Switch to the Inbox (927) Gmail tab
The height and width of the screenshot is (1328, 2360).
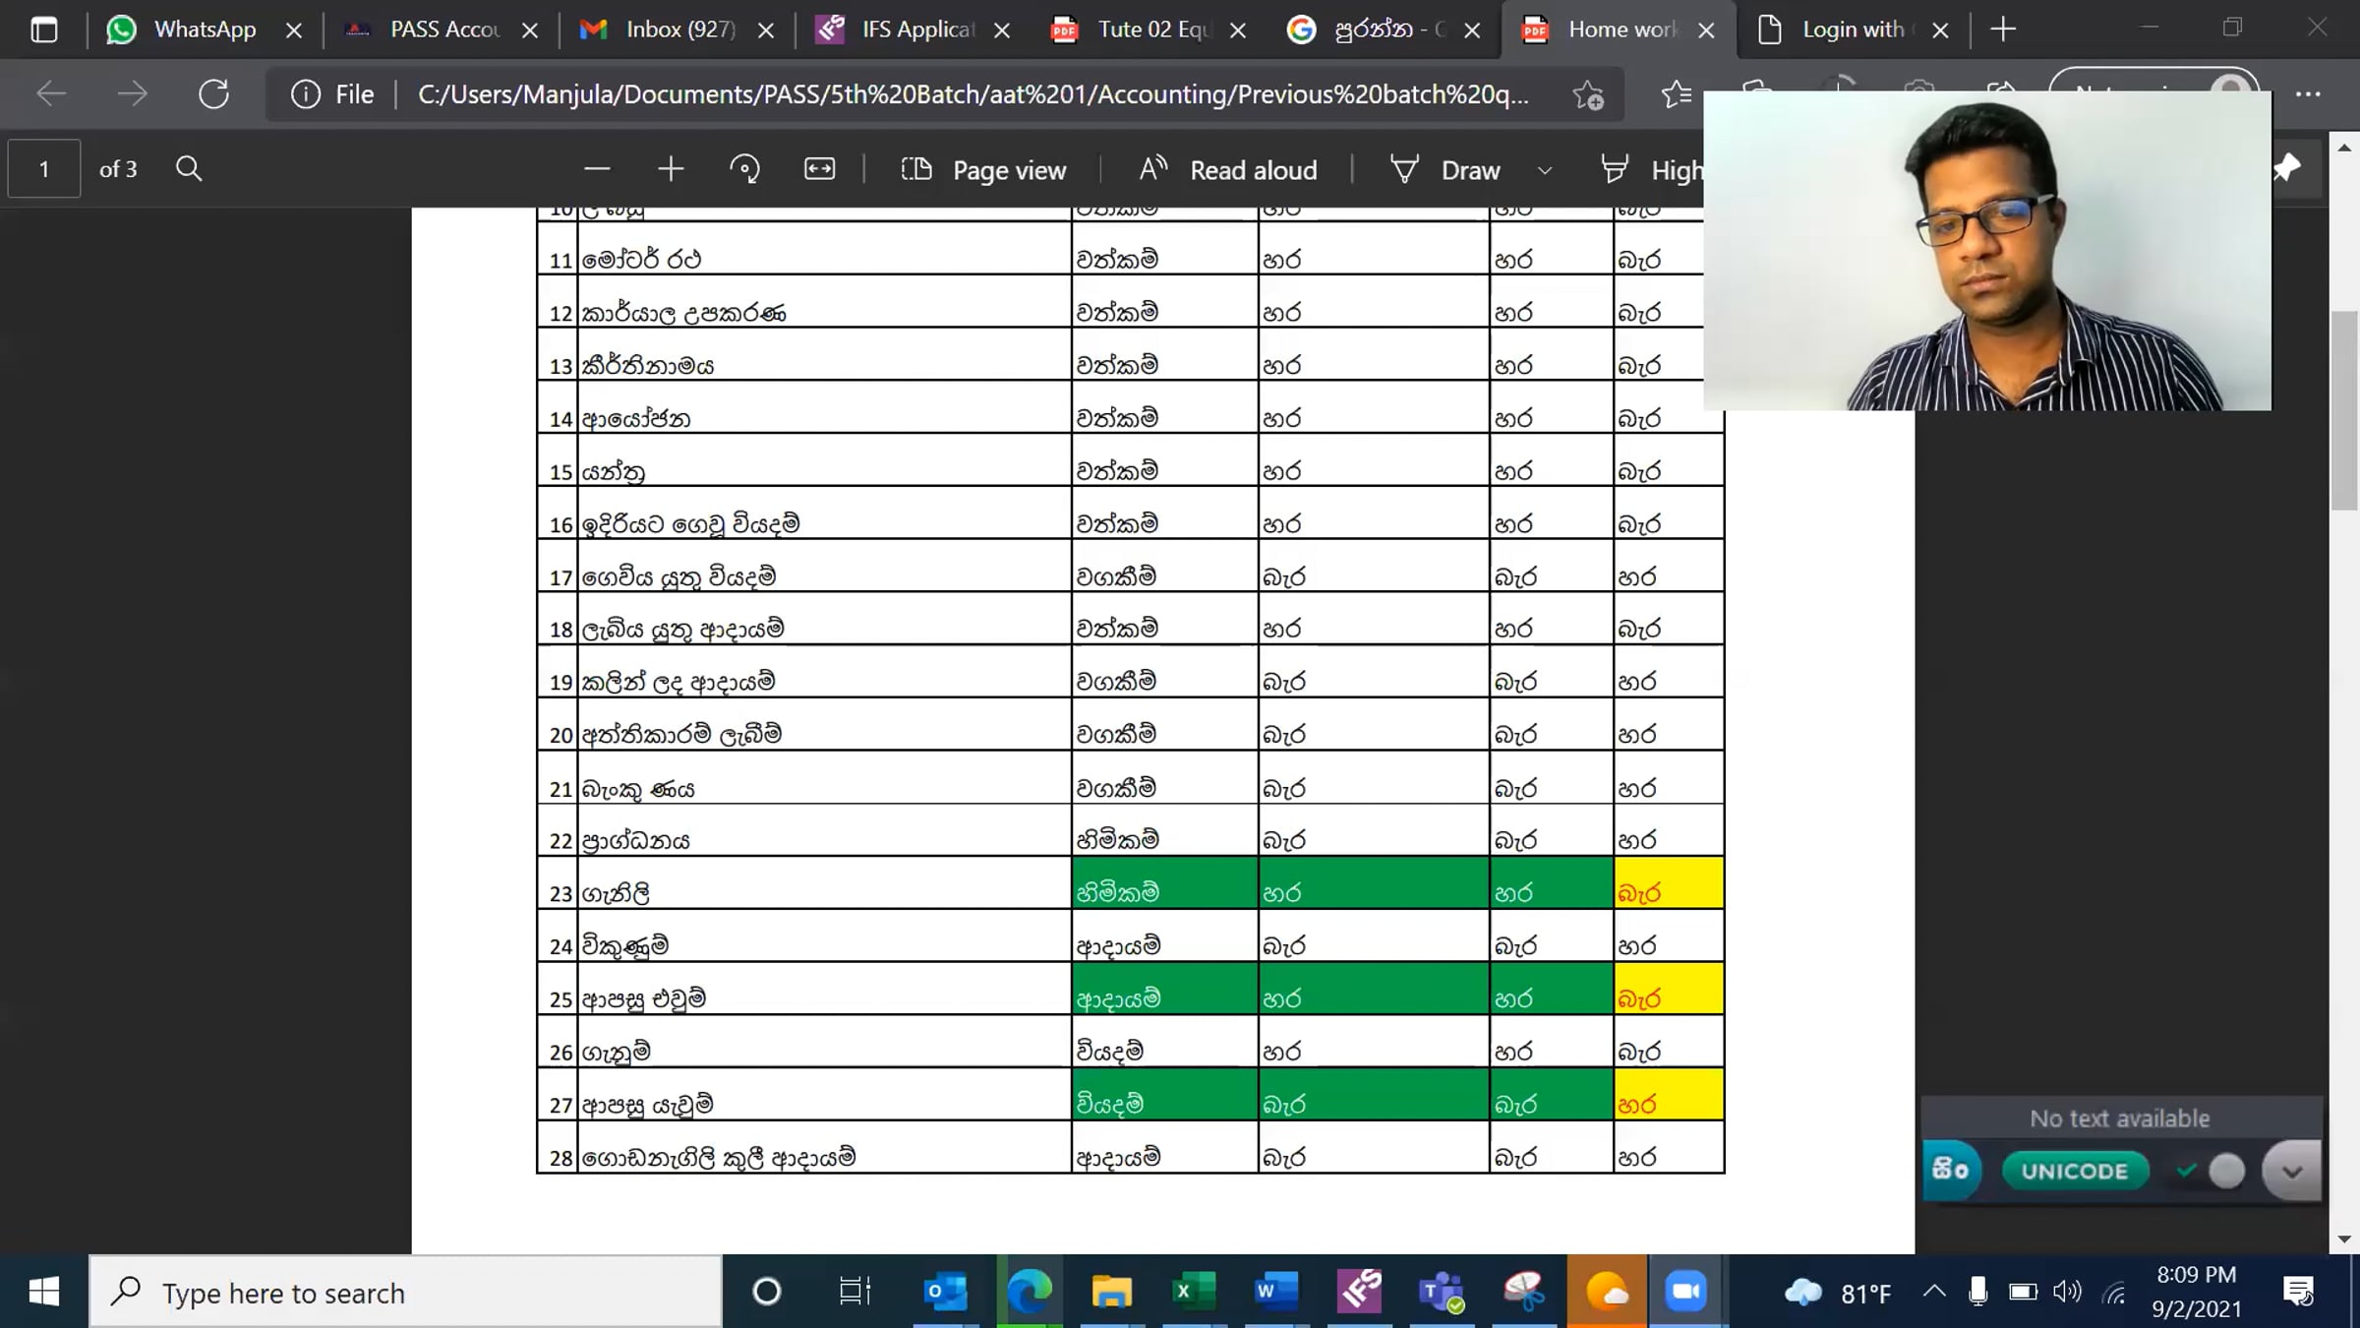[678, 30]
